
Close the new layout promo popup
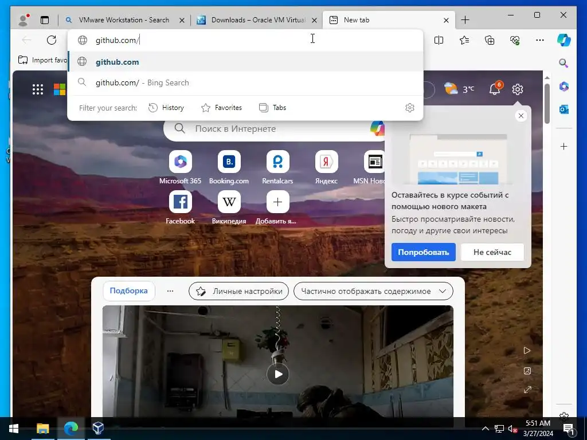point(521,116)
